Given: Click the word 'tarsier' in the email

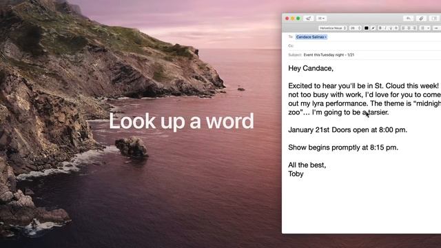Looking at the screenshot, I should click(378, 112).
